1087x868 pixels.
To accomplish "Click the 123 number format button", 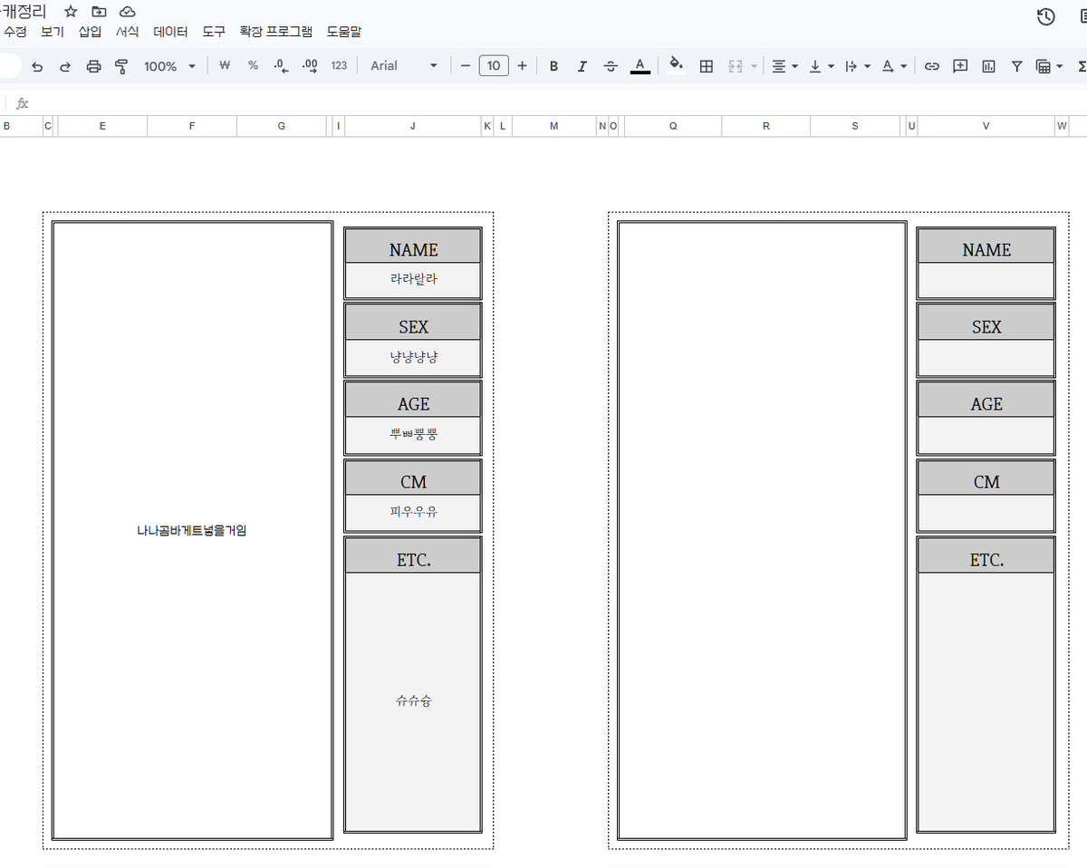I will click(x=339, y=65).
